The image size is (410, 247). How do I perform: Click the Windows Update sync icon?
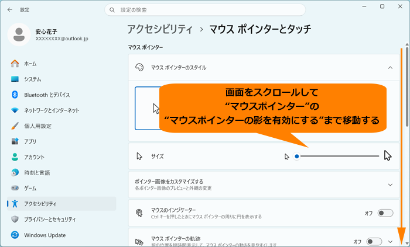click(x=15, y=235)
